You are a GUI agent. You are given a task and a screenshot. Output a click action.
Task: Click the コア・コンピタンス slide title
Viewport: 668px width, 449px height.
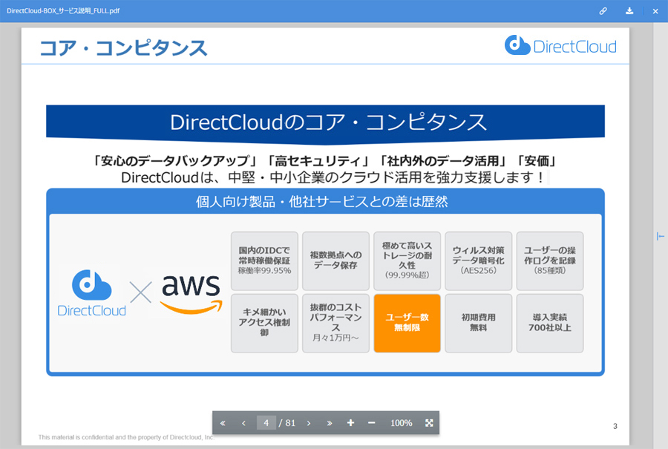[x=123, y=47]
